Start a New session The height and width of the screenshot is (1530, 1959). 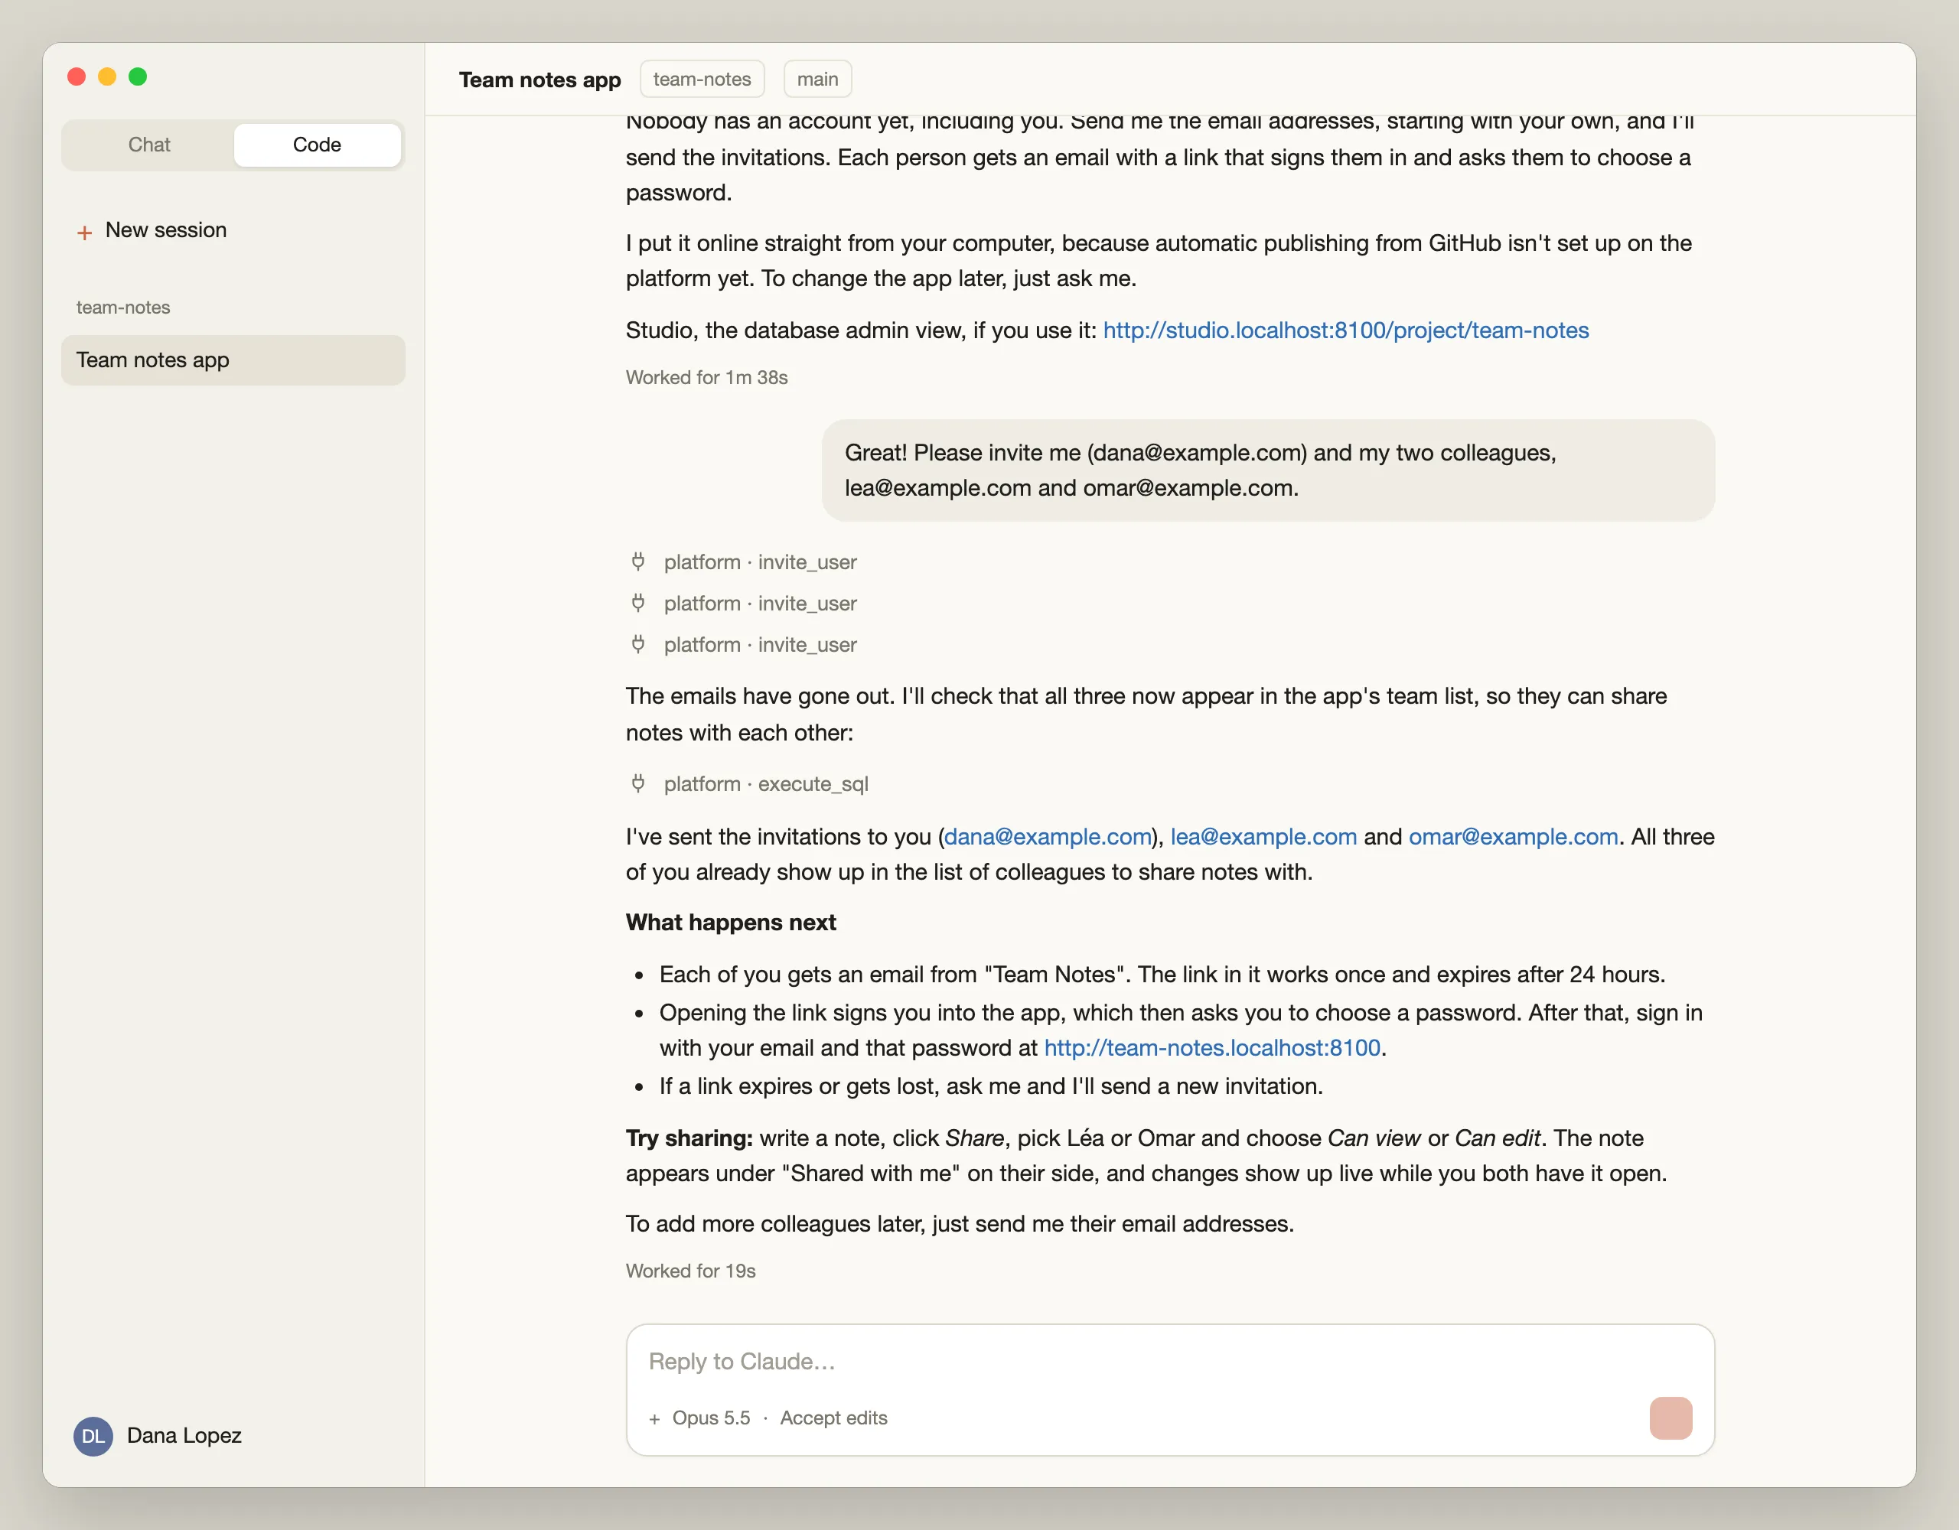(152, 230)
